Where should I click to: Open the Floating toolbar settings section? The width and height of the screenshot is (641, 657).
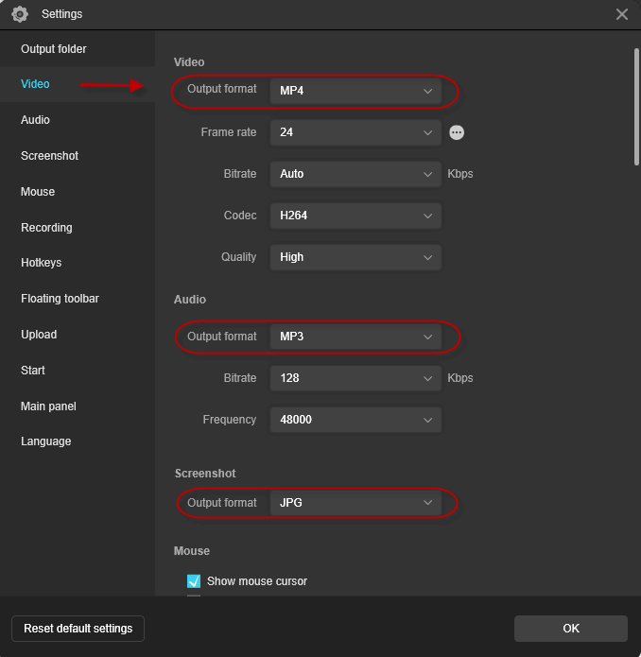(x=60, y=299)
